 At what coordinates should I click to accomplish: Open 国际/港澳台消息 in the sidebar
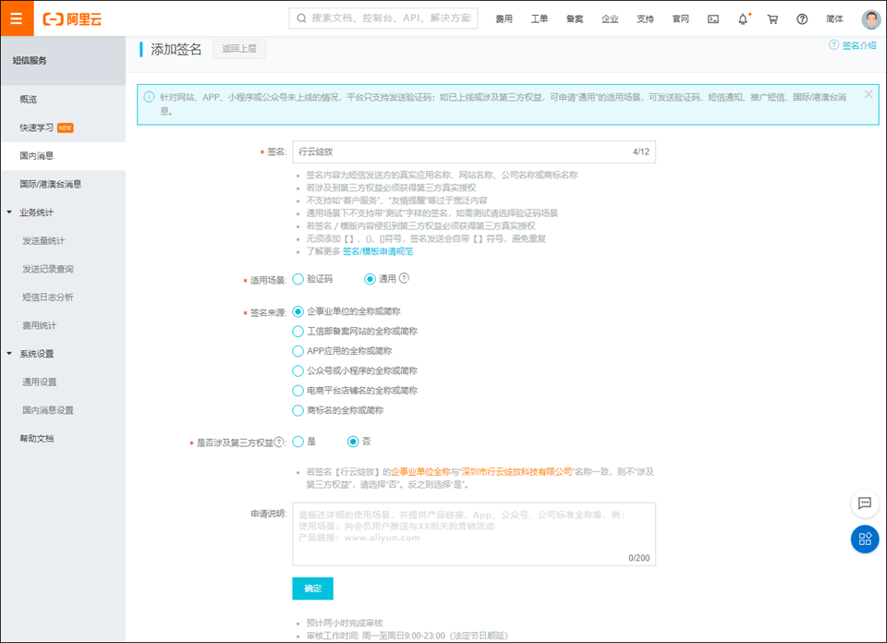(51, 184)
